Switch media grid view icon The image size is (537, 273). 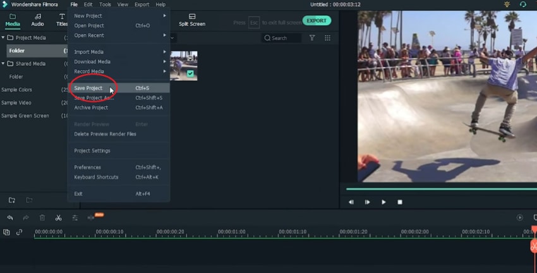pos(327,38)
